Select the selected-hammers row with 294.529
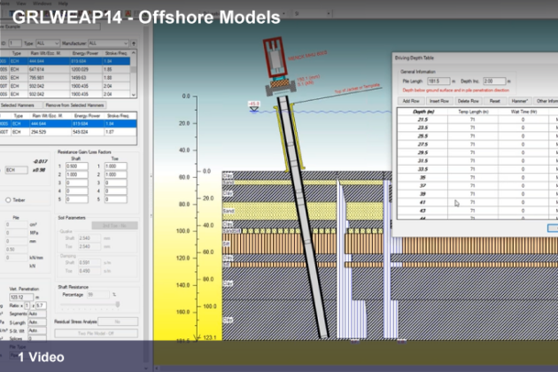This screenshot has width=558, height=372. click(67, 132)
